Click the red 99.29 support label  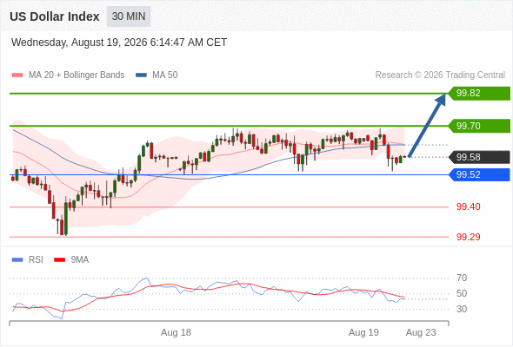pyautogui.click(x=469, y=237)
